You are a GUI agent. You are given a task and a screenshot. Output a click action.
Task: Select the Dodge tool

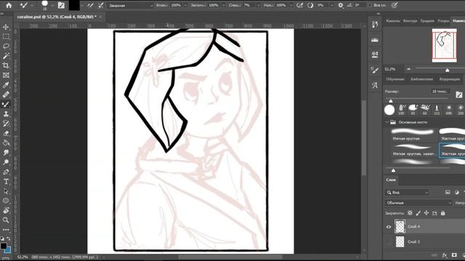point(6,162)
